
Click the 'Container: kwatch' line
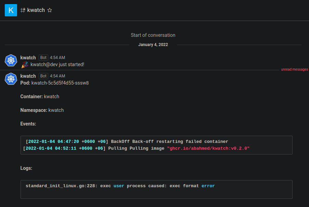coord(40,97)
